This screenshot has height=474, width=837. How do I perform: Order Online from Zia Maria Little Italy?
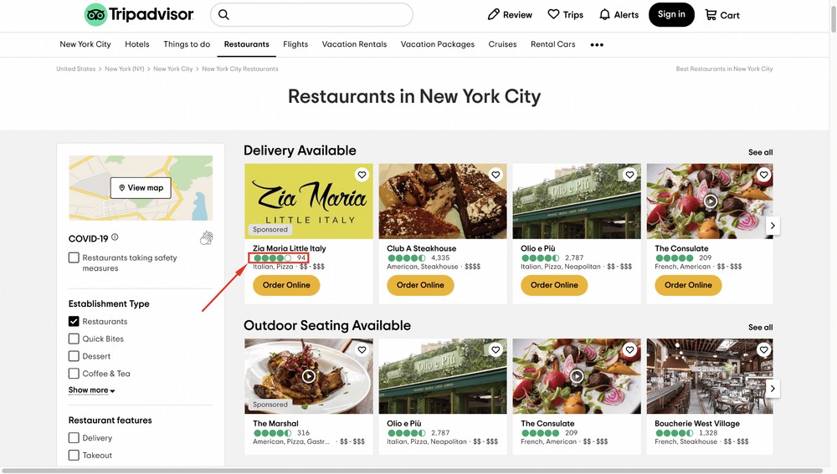point(286,285)
